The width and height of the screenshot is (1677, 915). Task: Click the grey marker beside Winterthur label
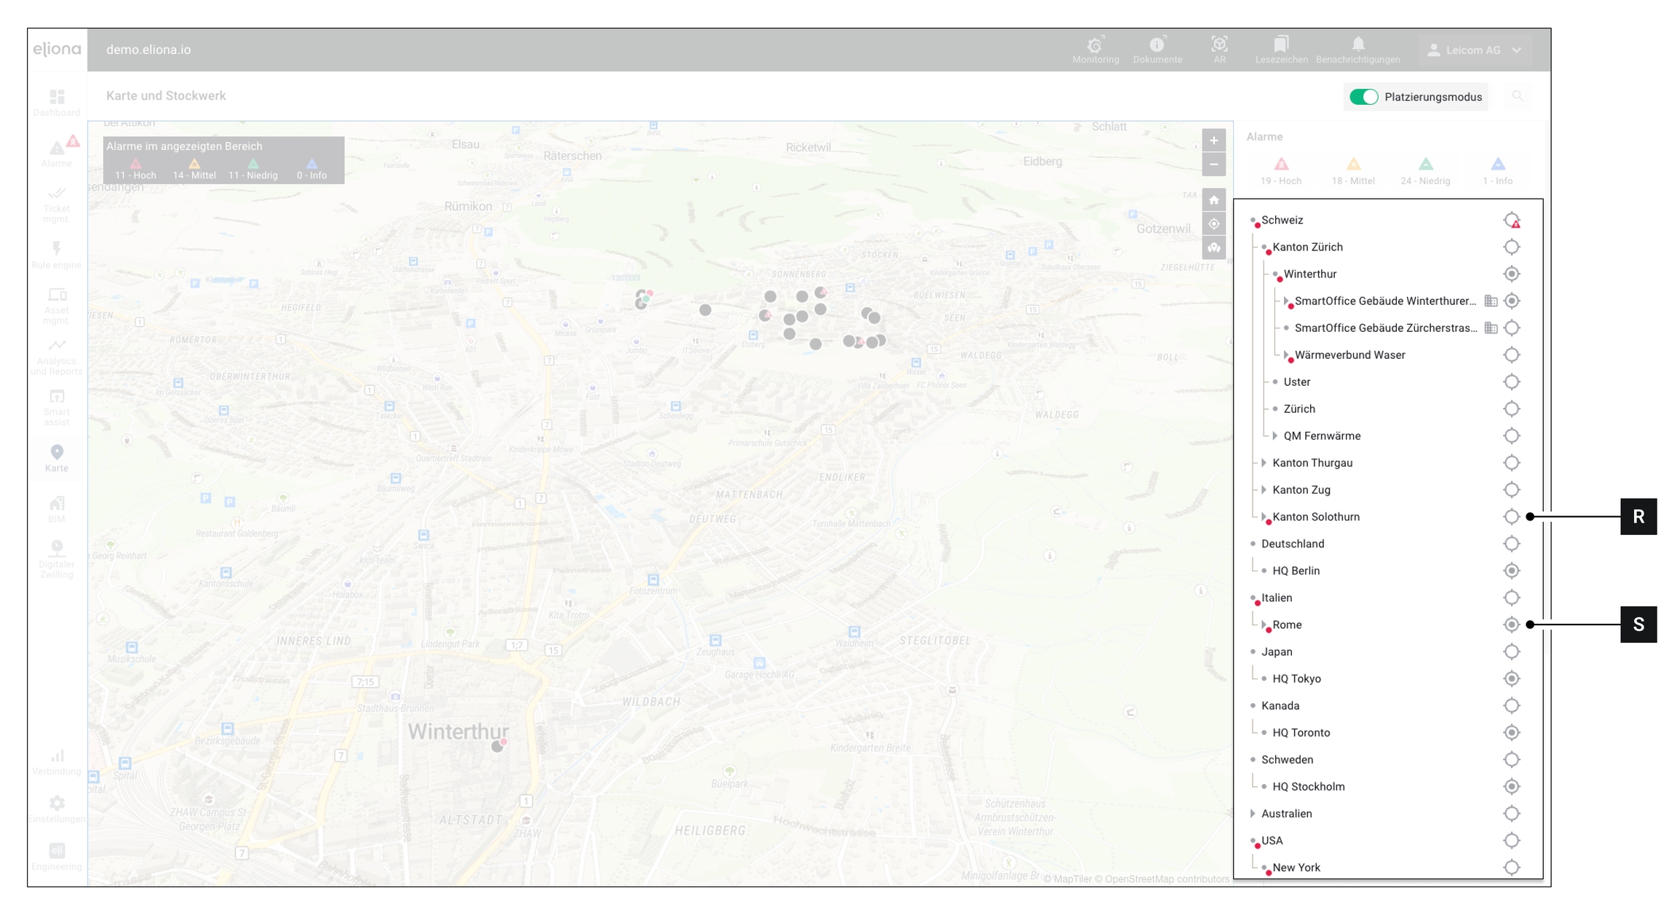tap(497, 746)
